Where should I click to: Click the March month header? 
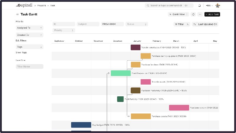pos(176,41)
